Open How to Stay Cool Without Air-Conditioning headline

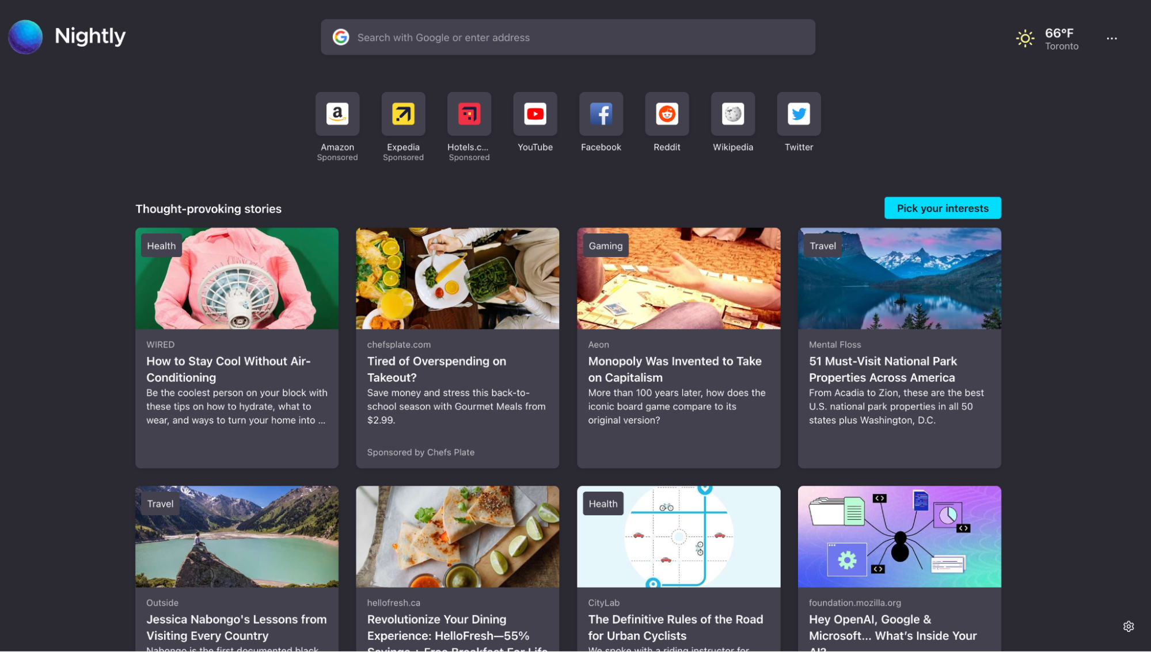(x=228, y=369)
